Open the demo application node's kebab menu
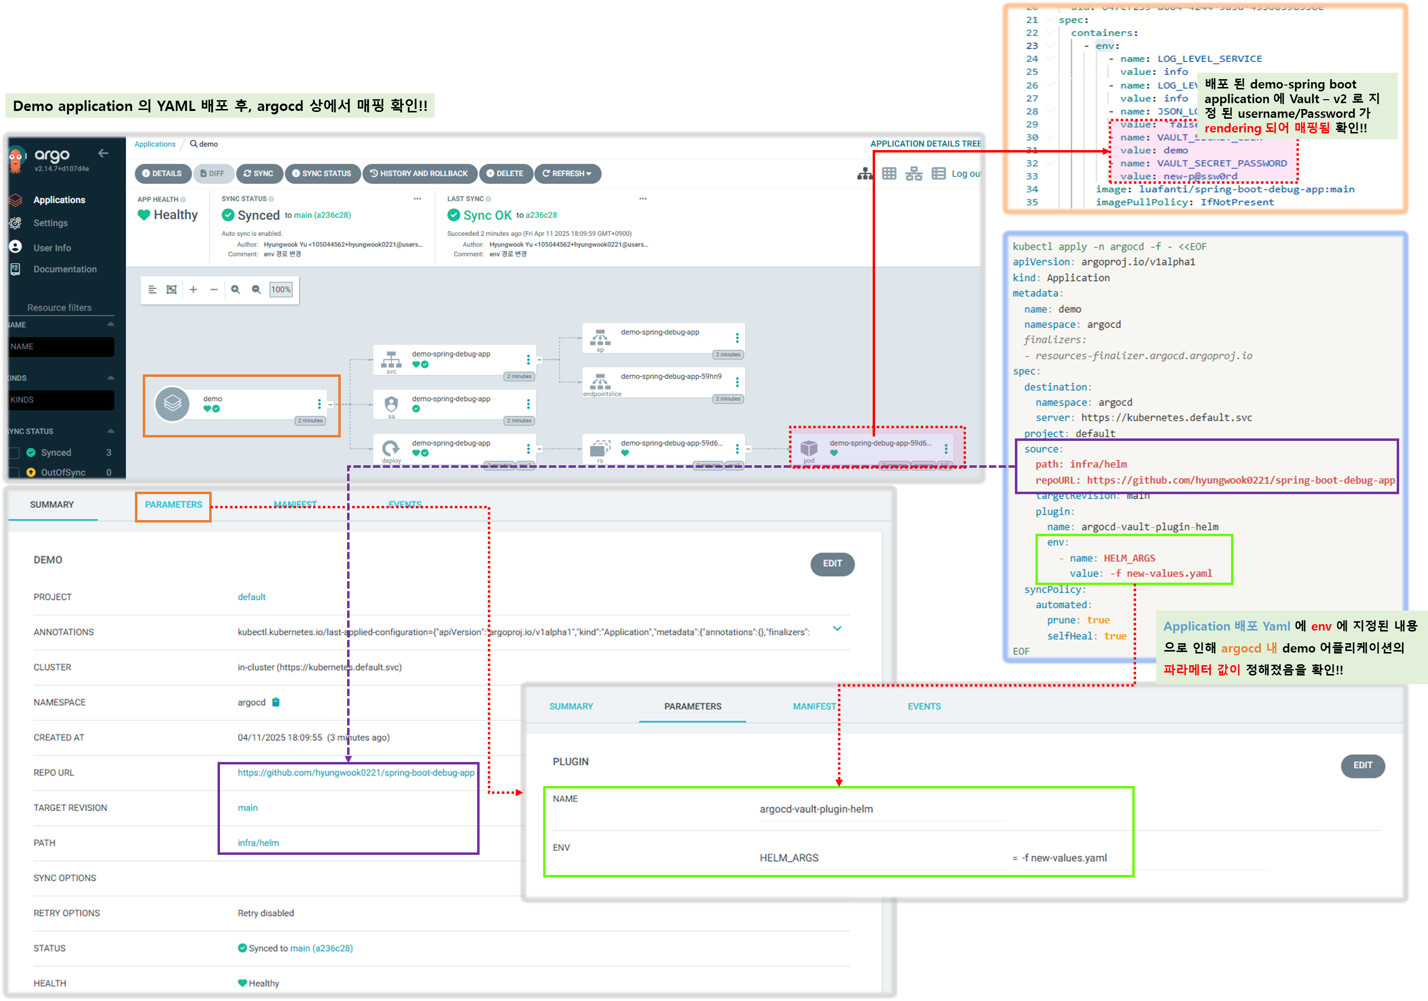 tap(320, 404)
